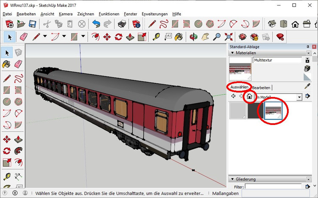This screenshot has height=198, width=318.
Task: Pick the eyedropper sample material tool
Action: click(307, 87)
